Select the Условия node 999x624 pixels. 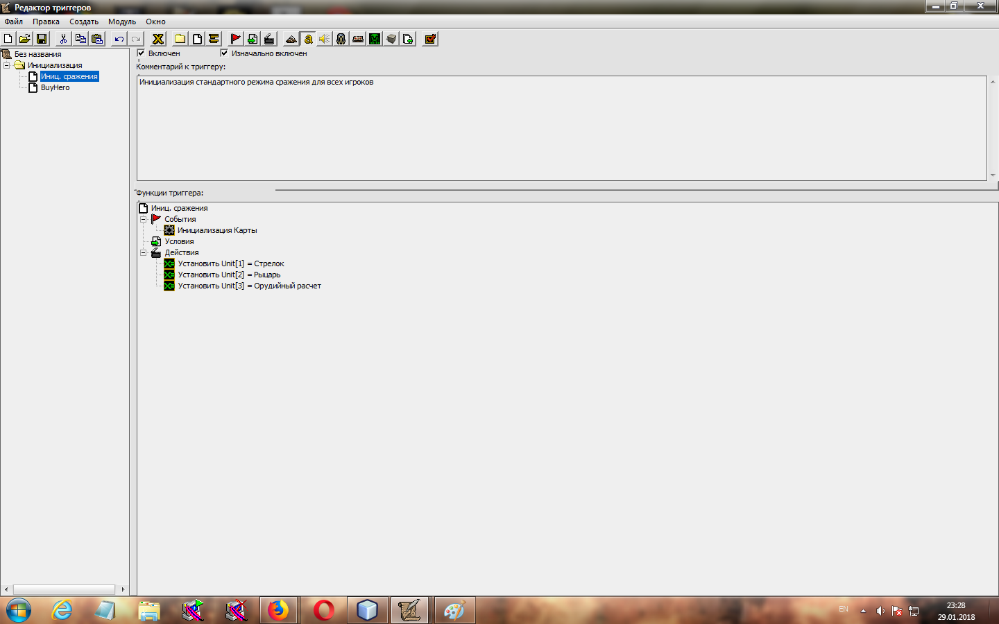coord(179,241)
